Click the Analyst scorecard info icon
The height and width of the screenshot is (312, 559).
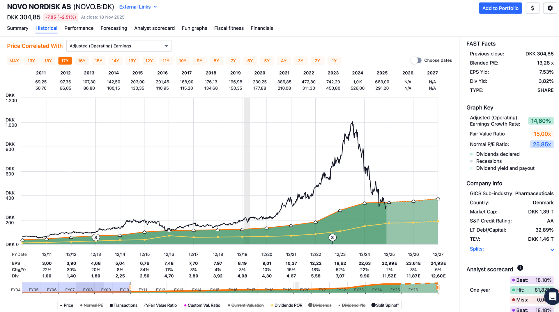click(520, 268)
